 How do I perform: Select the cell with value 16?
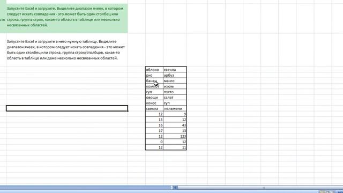[154, 125]
